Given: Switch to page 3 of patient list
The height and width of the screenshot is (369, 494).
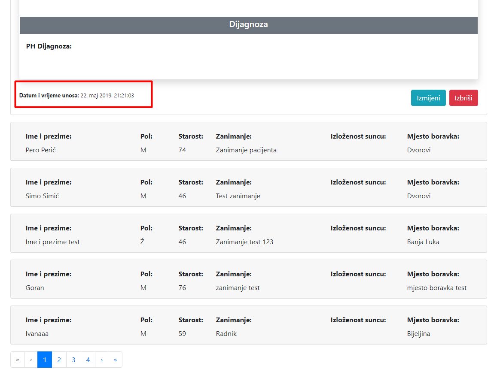Looking at the screenshot, I should point(73,360).
